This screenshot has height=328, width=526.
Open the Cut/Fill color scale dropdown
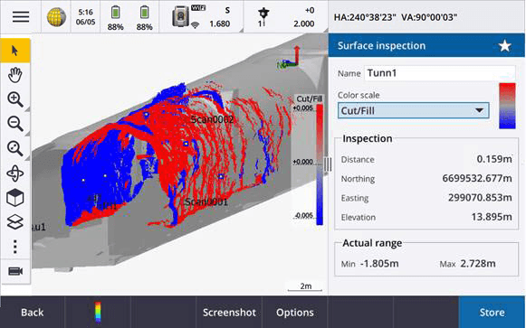point(413,110)
